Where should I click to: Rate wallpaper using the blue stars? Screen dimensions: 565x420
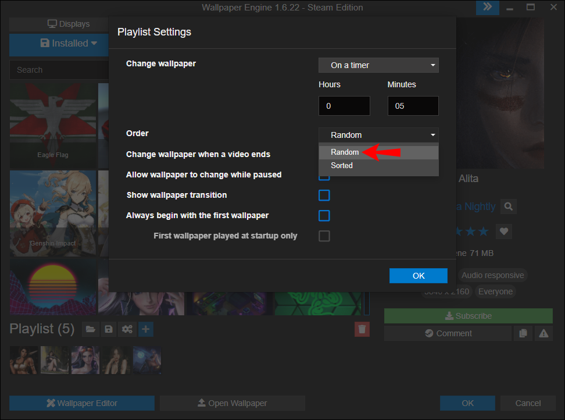473,232
